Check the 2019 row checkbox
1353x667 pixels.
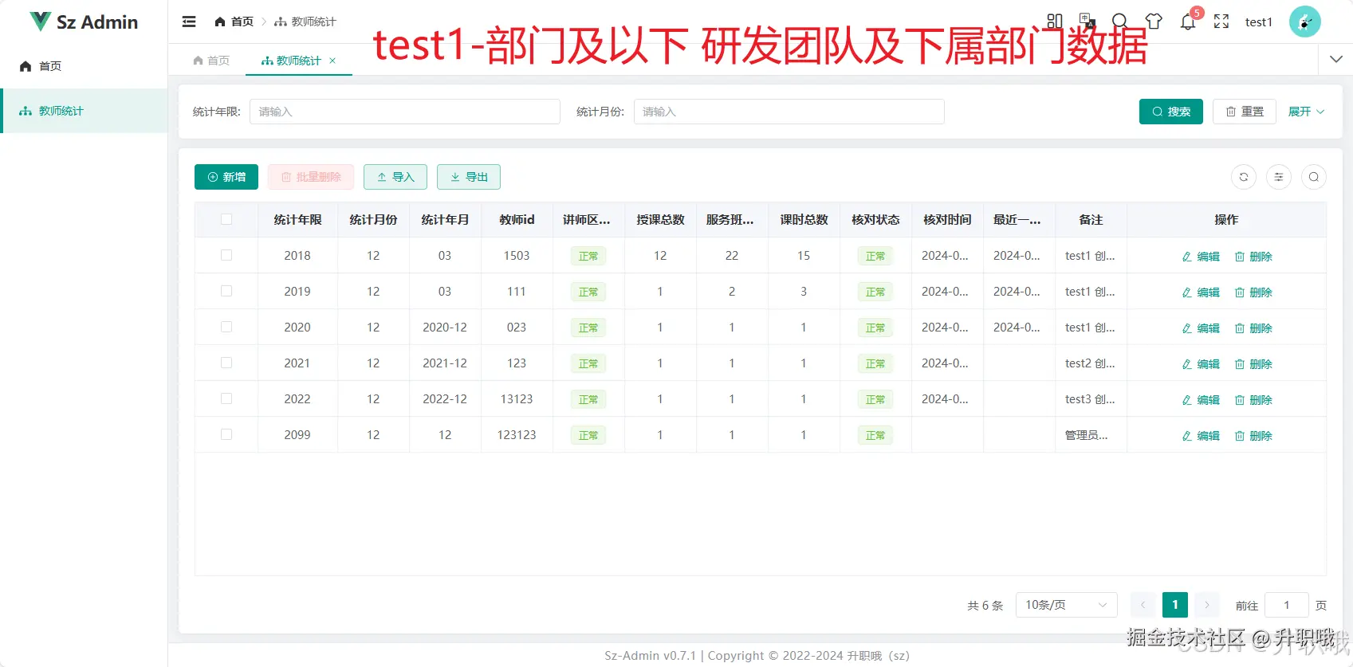click(226, 291)
